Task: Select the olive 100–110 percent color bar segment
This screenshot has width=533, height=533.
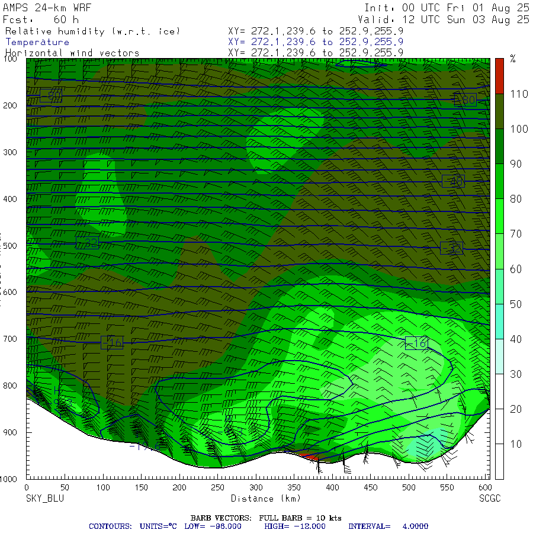Action: [499, 111]
